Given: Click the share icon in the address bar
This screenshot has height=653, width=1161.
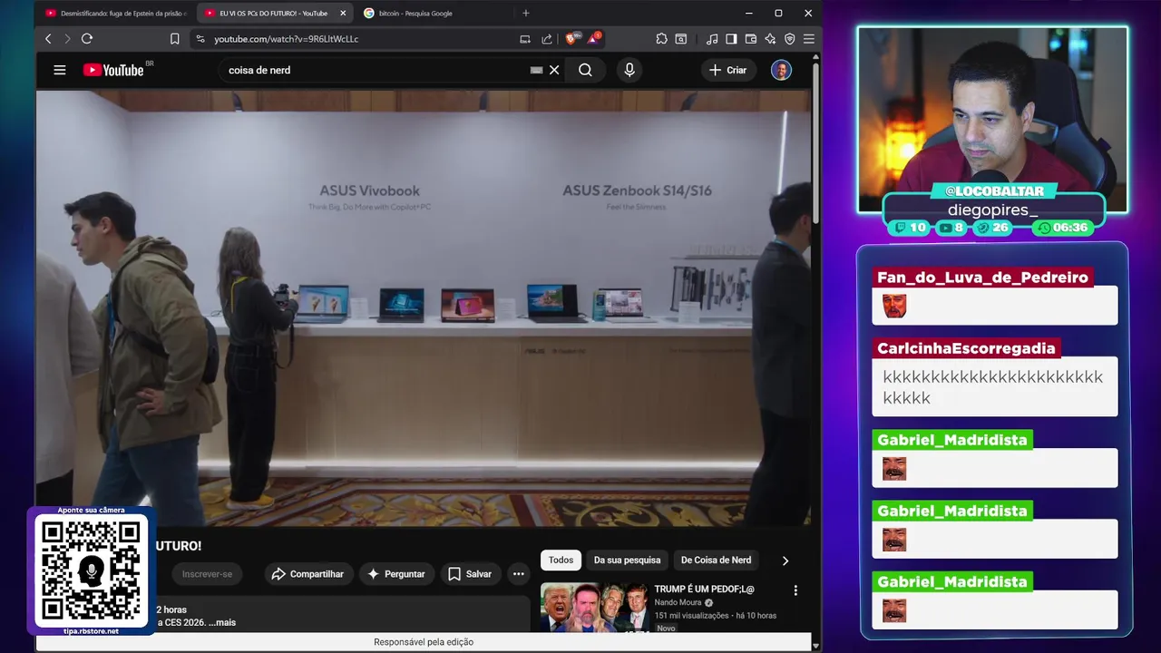Looking at the screenshot, I should (547, 39).
